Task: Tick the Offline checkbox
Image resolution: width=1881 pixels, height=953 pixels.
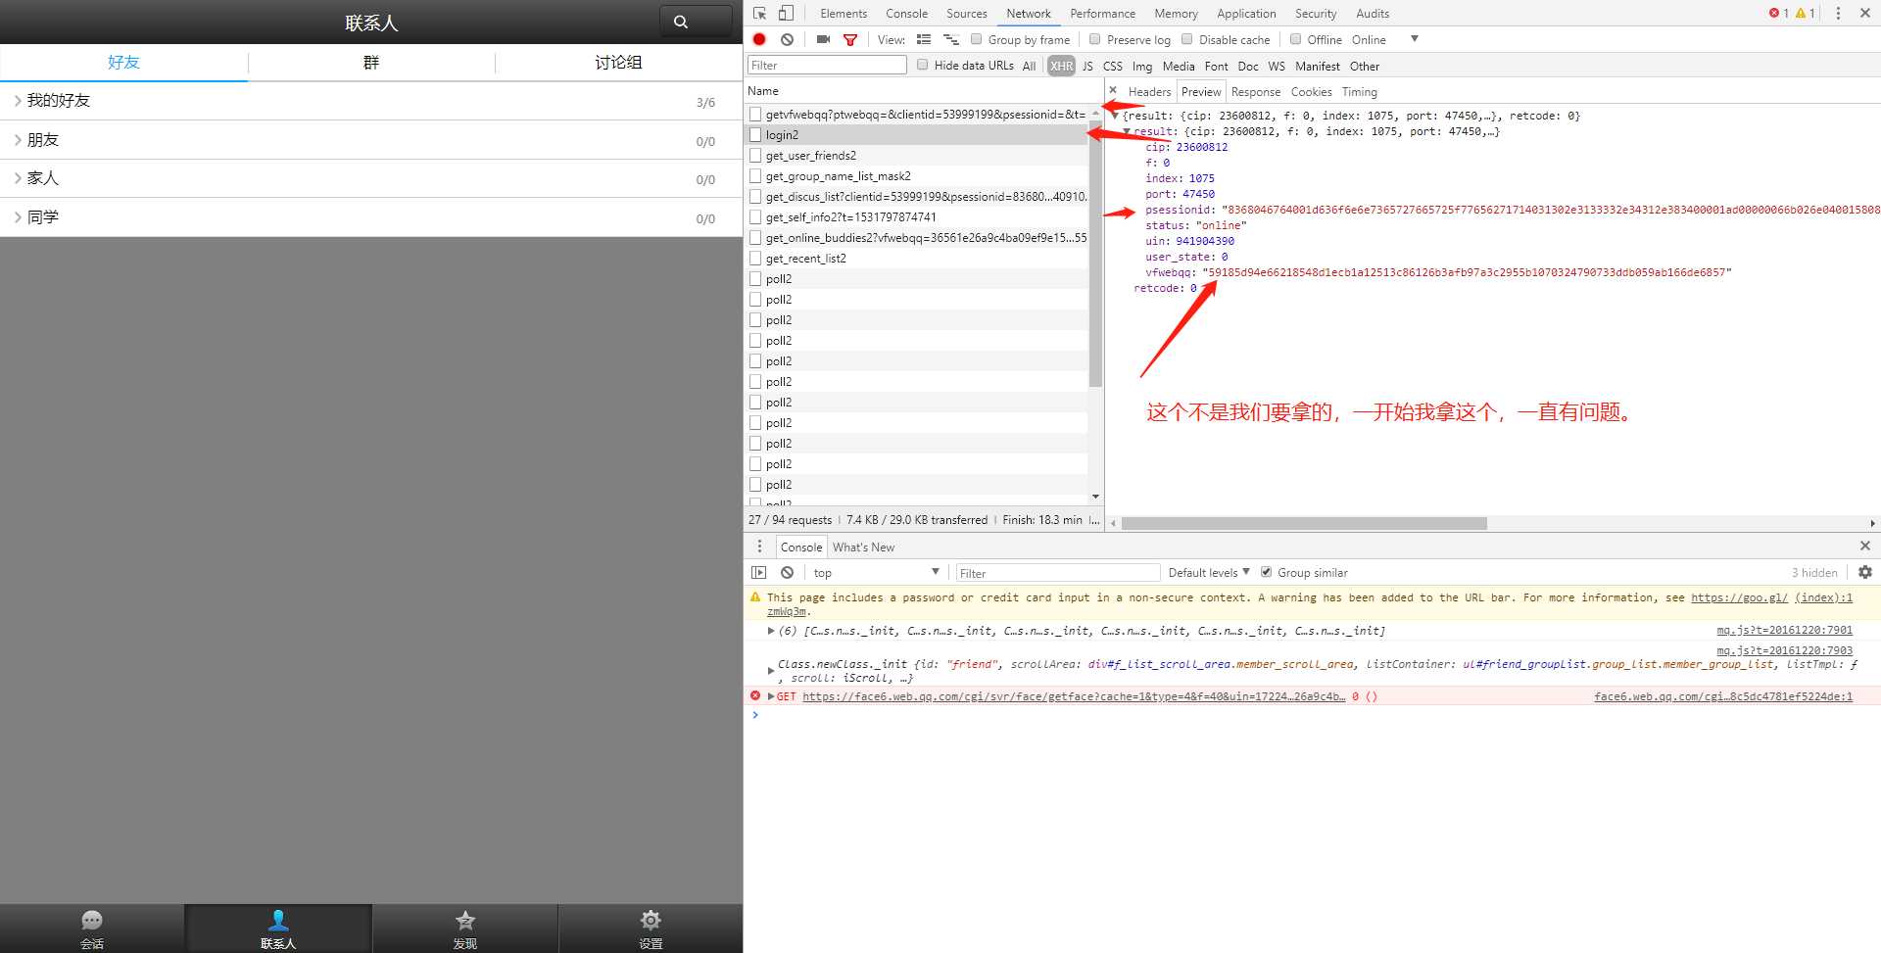Action: click(x=1295, y=39)
